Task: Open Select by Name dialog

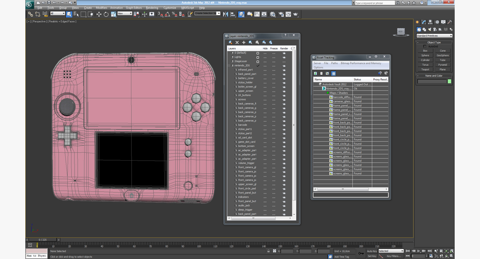Action: tap(76, 14)
